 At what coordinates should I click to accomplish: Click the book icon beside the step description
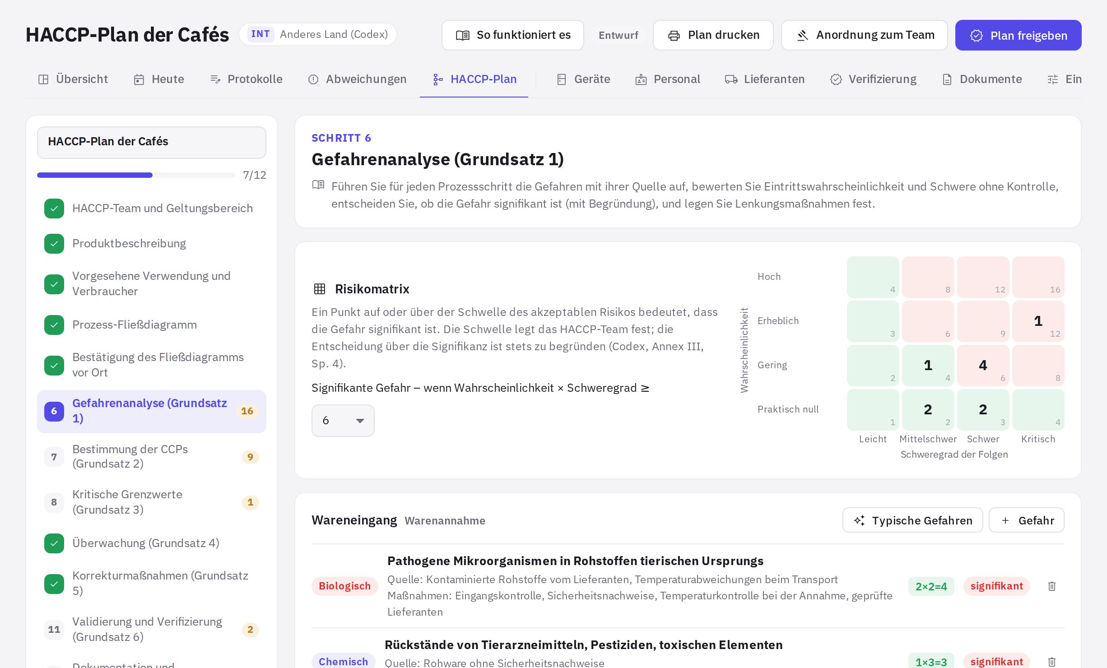tap(318, 185)
